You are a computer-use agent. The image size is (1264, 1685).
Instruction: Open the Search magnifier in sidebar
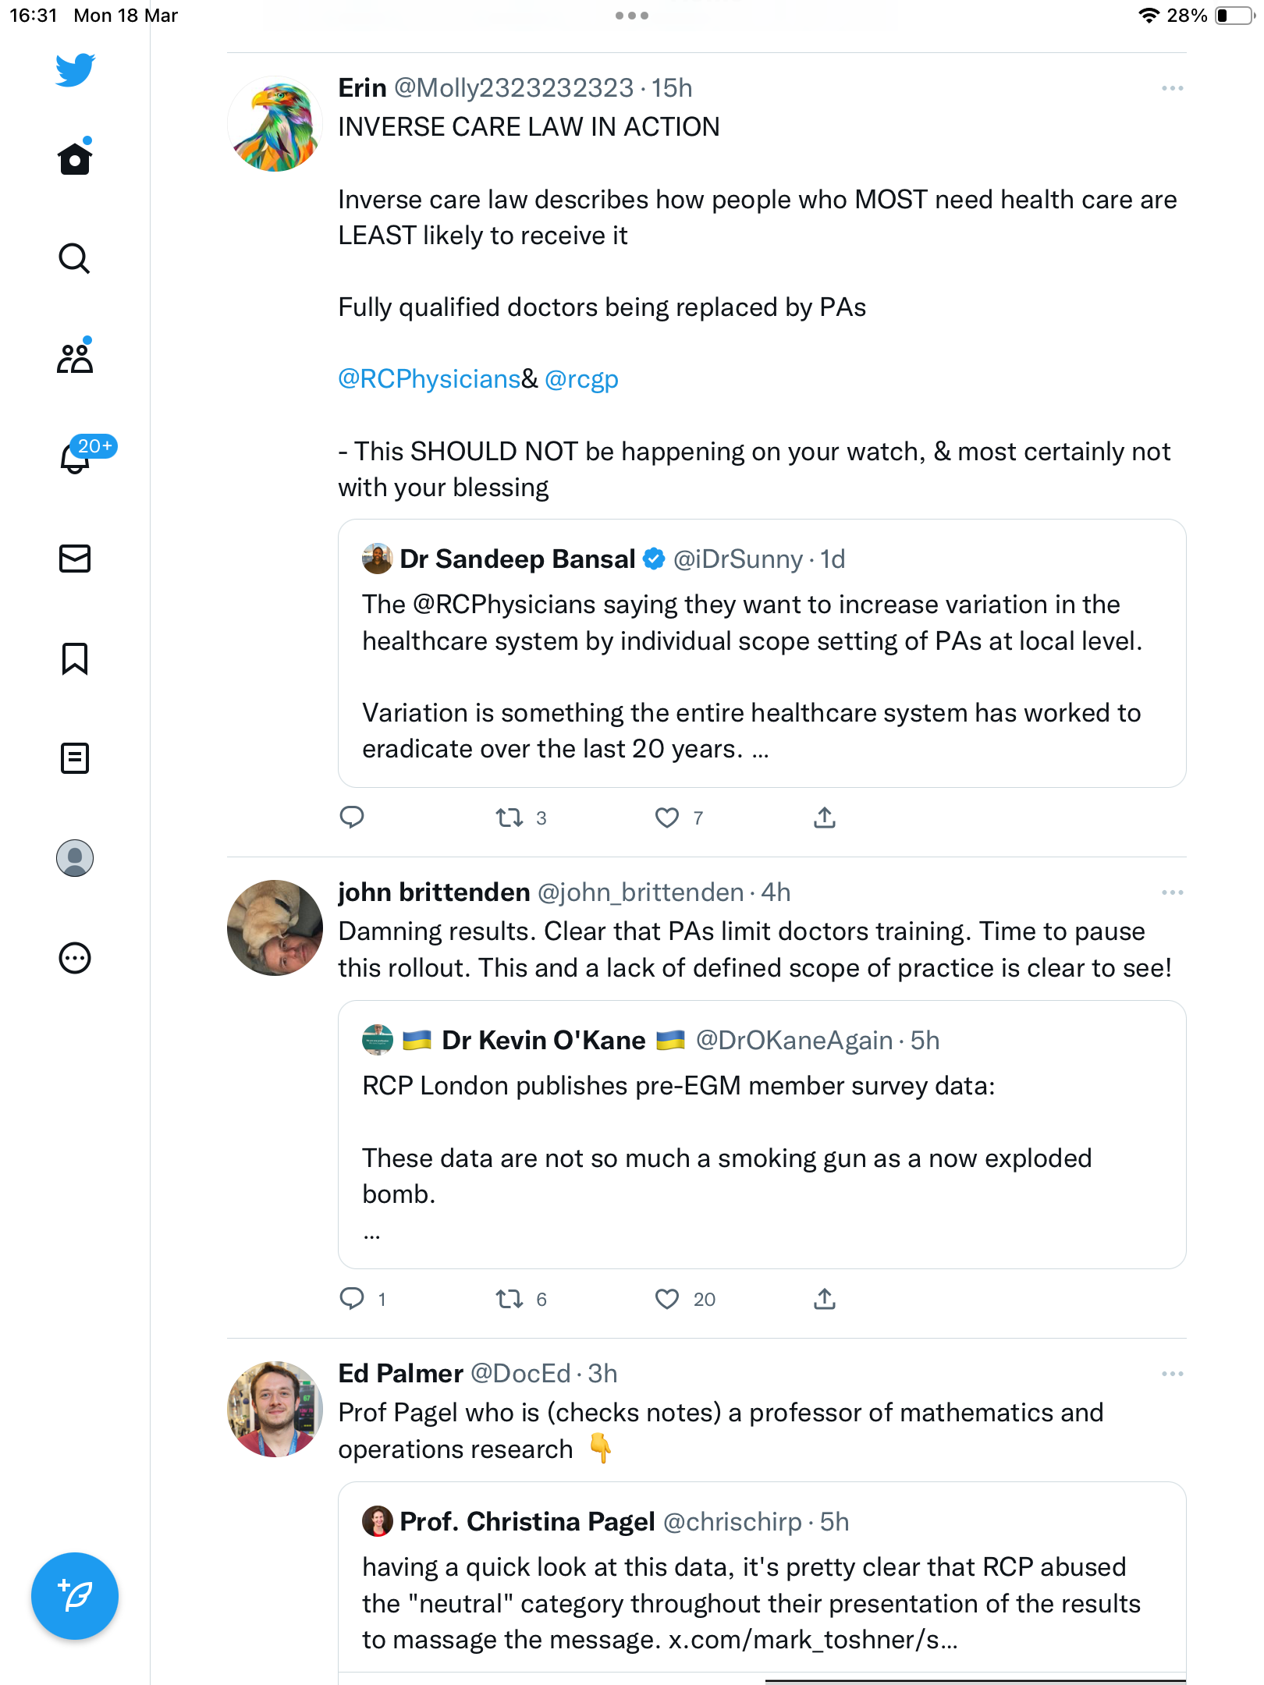(x=75, y=258)
